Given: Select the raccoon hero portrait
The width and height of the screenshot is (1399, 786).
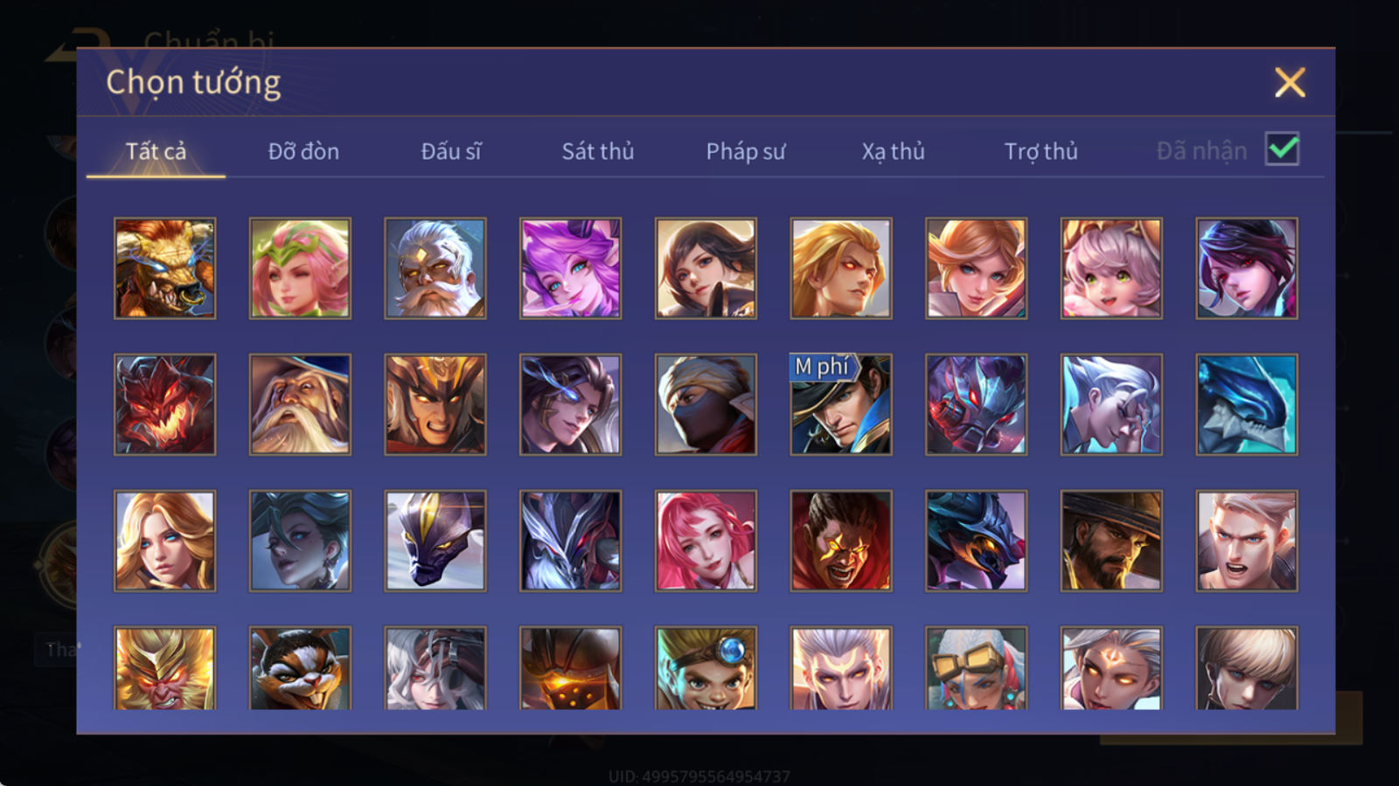Looking at the screenshot, I should tap(300, 668).
